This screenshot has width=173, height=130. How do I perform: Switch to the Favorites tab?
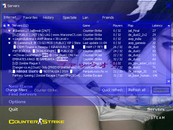31,18
